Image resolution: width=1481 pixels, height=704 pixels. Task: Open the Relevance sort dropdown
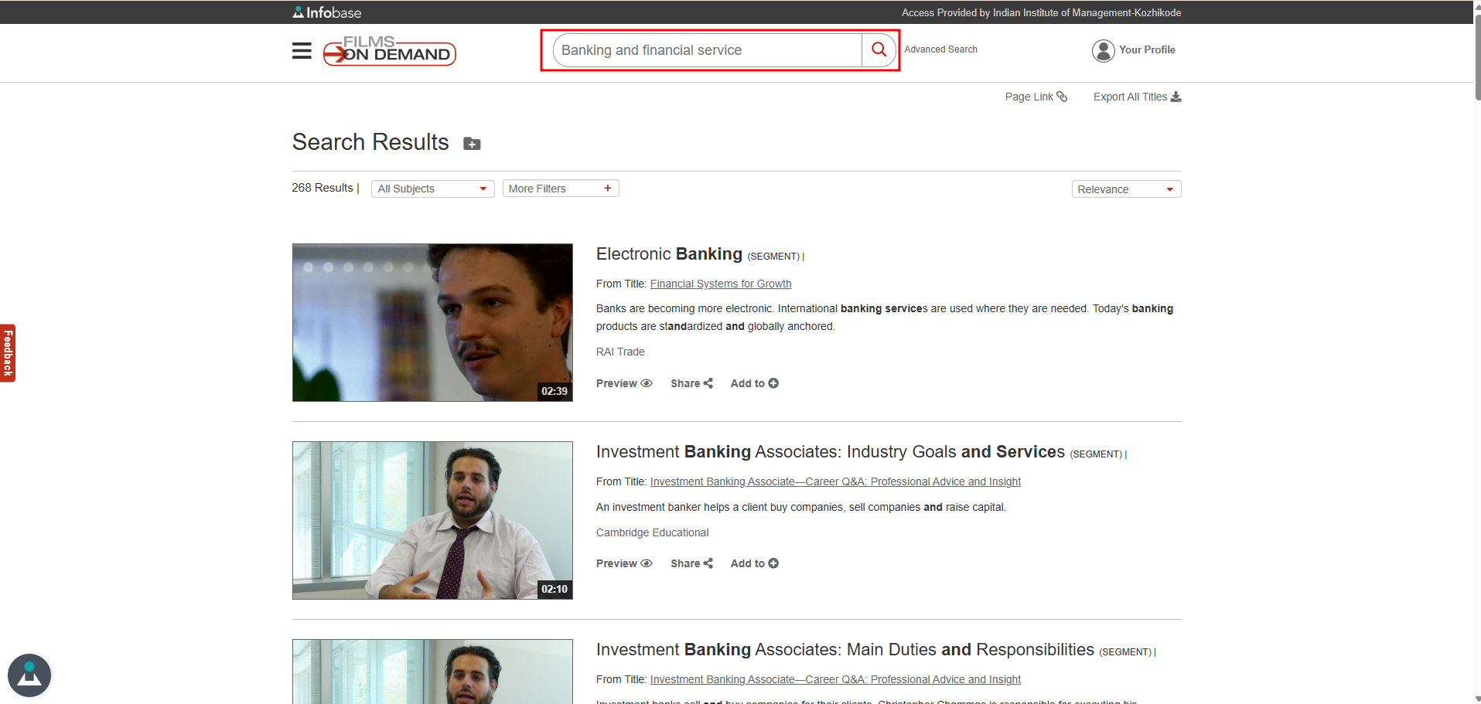1125,189
